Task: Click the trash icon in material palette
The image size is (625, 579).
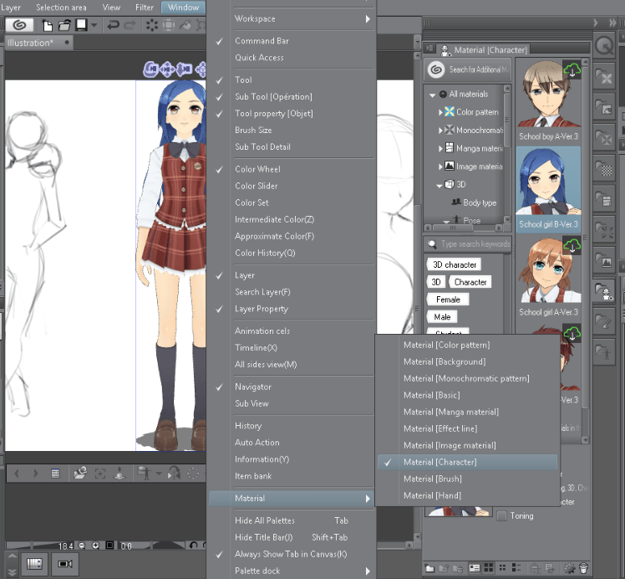Action: click(x=583, y=568)
